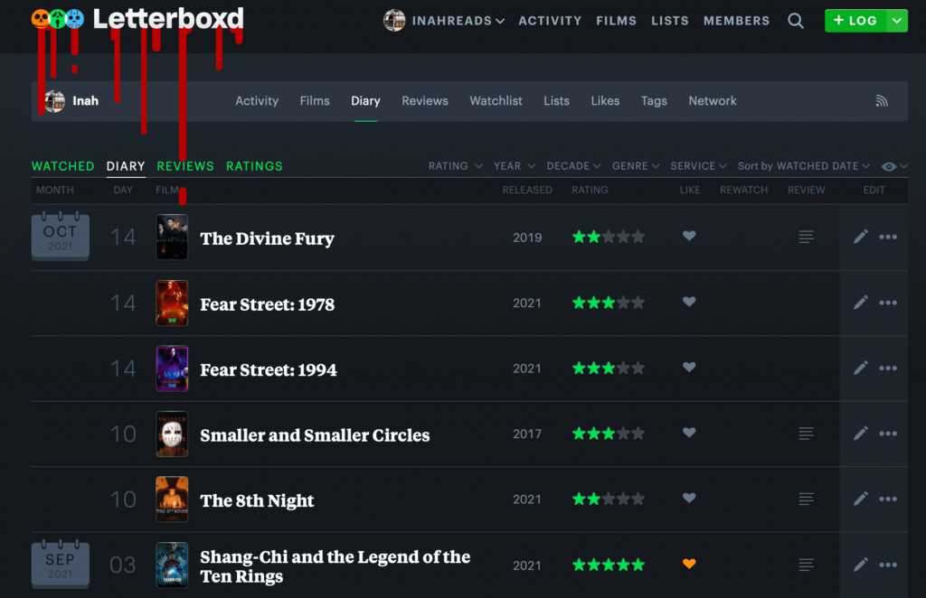Select the Diary profile tab
The height and width of the screenshot is (598, 926).
(365, 101)
